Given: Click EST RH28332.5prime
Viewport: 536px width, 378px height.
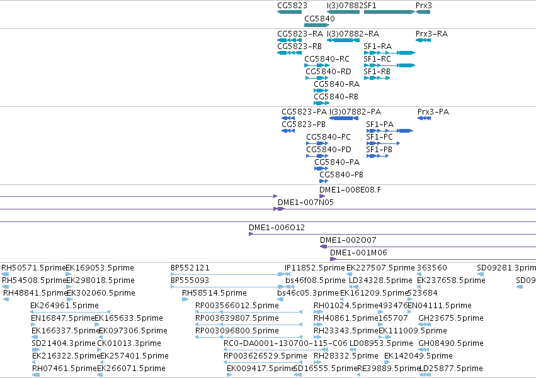Looking at the screenshot, I should coord(346,357).
